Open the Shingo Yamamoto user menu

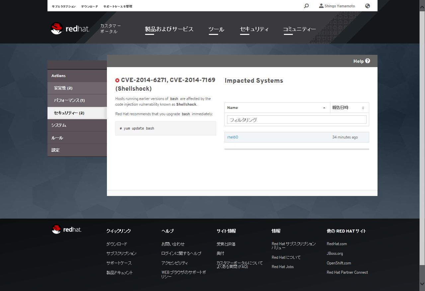click(337, 6)
